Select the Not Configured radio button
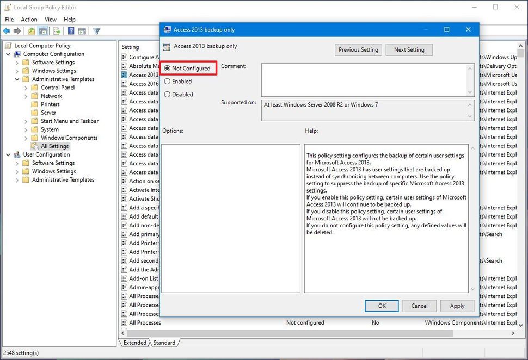Image resolution: width=528 pixels, height=360 pixels. click(168, 68)
